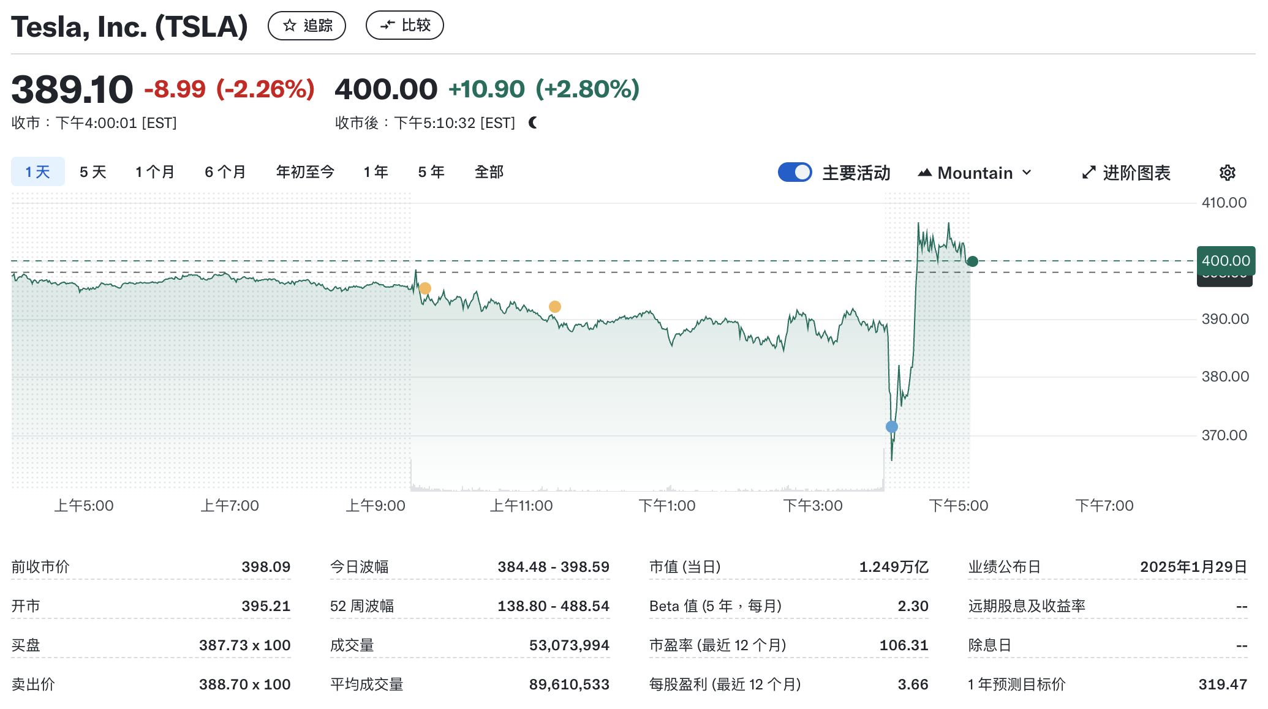Switch to the 5天 time range tab
The height and width of the screenshot is (709, 1268).
92,172
